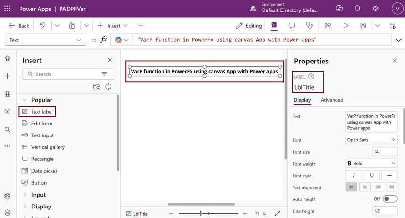Set text alignment to center
This screenshot has width=405, height=218.
364,187
